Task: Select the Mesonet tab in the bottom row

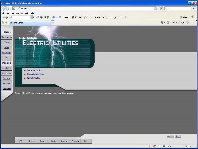Action: click(x=32, y=141)
